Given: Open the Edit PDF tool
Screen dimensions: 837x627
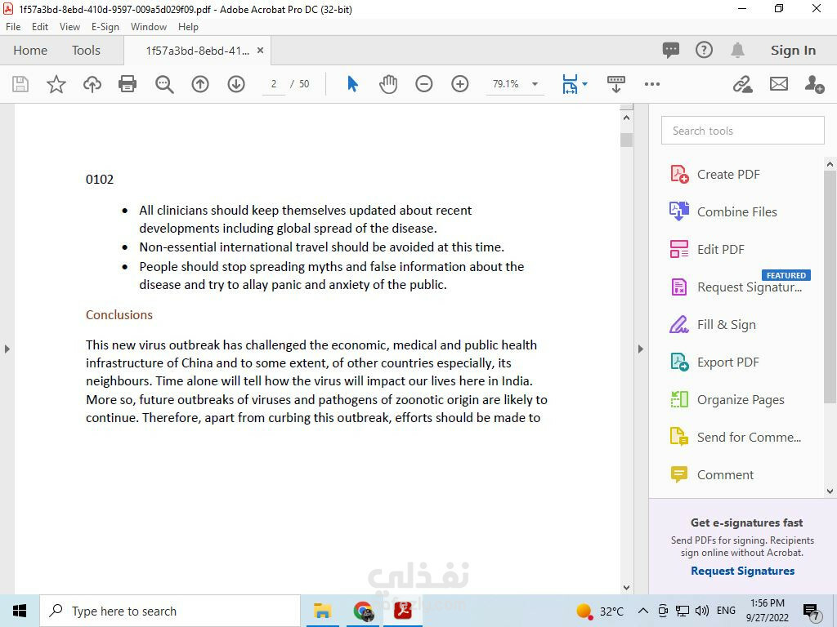Looking at the screenshot, I should tap(707, 250).
